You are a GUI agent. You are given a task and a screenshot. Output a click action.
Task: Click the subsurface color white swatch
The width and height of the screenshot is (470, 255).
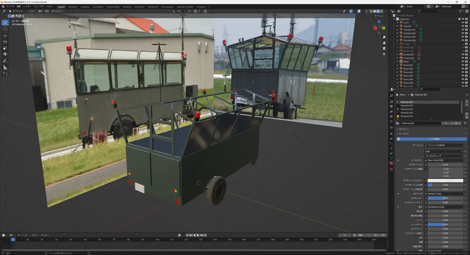click(x=446, y=180)
